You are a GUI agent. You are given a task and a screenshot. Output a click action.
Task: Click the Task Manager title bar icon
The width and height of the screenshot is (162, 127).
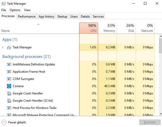4,4
